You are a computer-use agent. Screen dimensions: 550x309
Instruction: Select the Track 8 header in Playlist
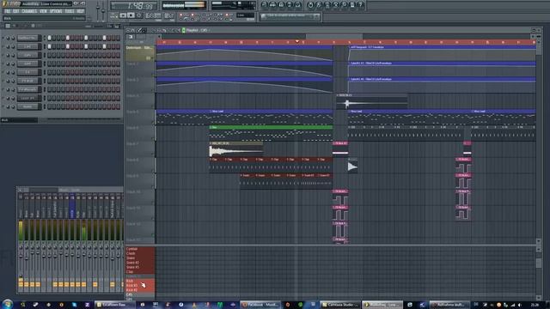point(140,166)
